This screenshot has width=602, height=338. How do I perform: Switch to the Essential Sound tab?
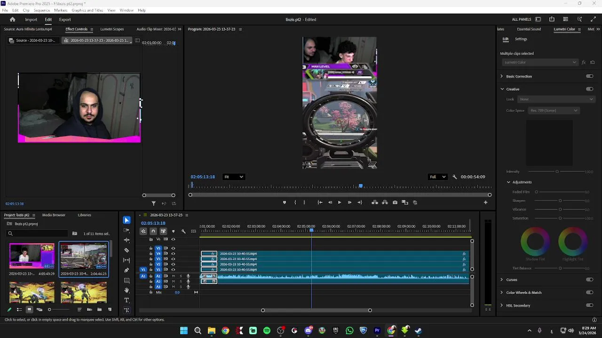(x=529, y=29)
